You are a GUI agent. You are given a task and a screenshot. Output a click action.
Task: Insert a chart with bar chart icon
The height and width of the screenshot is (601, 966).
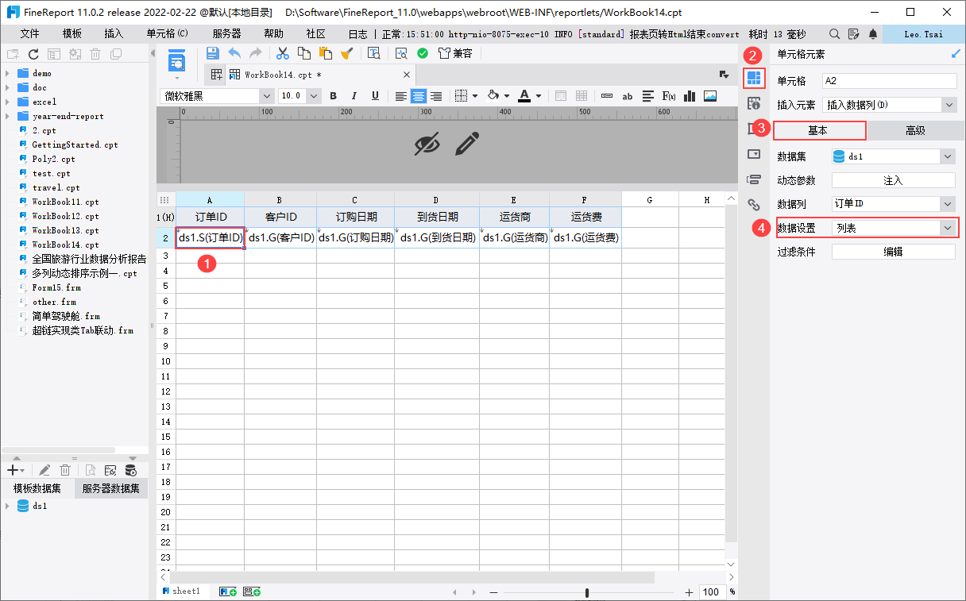690,96
